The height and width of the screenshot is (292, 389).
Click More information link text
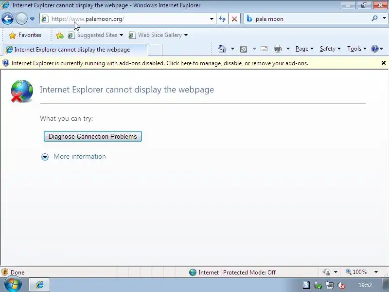click(80, 156)
